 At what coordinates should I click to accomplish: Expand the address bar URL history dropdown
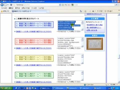coord(60,5)
